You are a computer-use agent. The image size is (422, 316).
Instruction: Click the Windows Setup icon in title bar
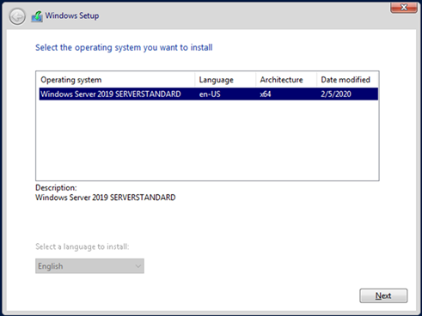click(37, 16)
